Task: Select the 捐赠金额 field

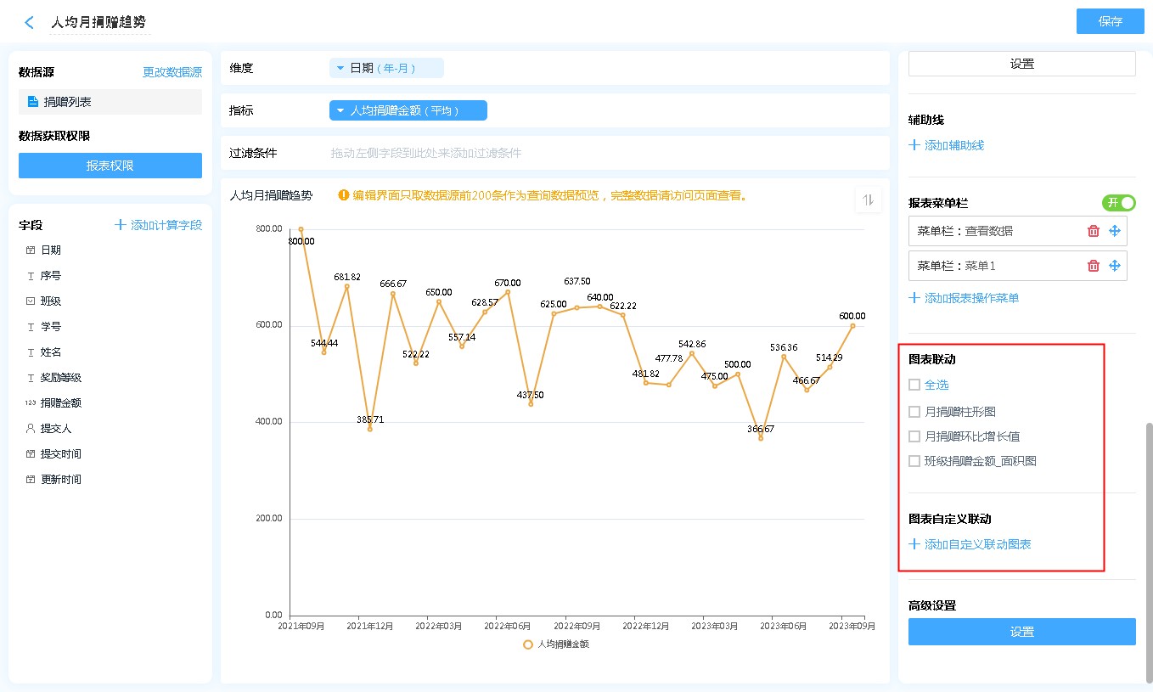Action: [x=60, y=403]
